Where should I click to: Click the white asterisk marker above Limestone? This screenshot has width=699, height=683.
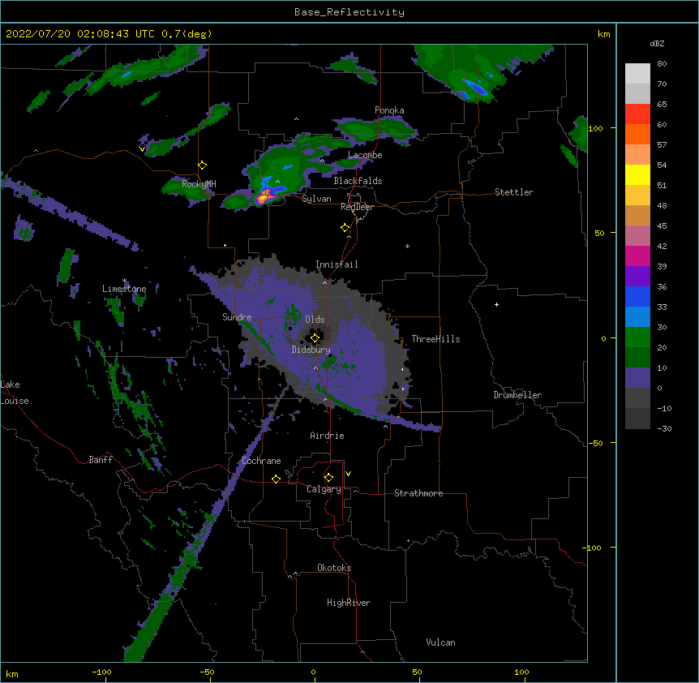[124, 281]
